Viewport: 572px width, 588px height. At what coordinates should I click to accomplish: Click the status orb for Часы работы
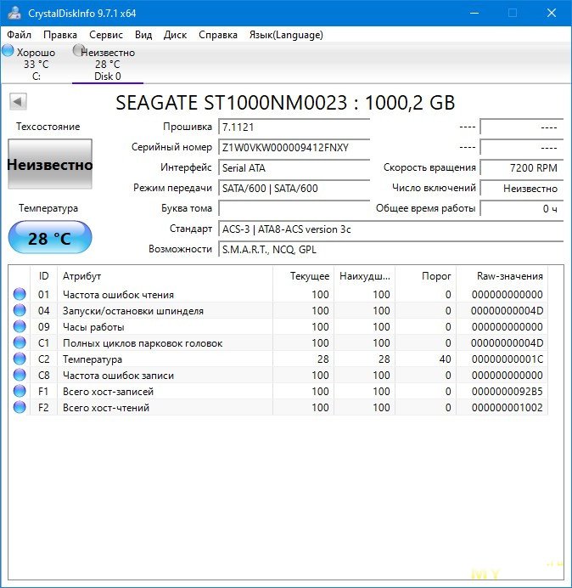(20, 327)
